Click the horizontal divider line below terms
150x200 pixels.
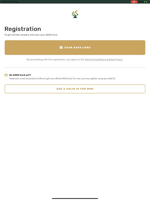point(75,67)
